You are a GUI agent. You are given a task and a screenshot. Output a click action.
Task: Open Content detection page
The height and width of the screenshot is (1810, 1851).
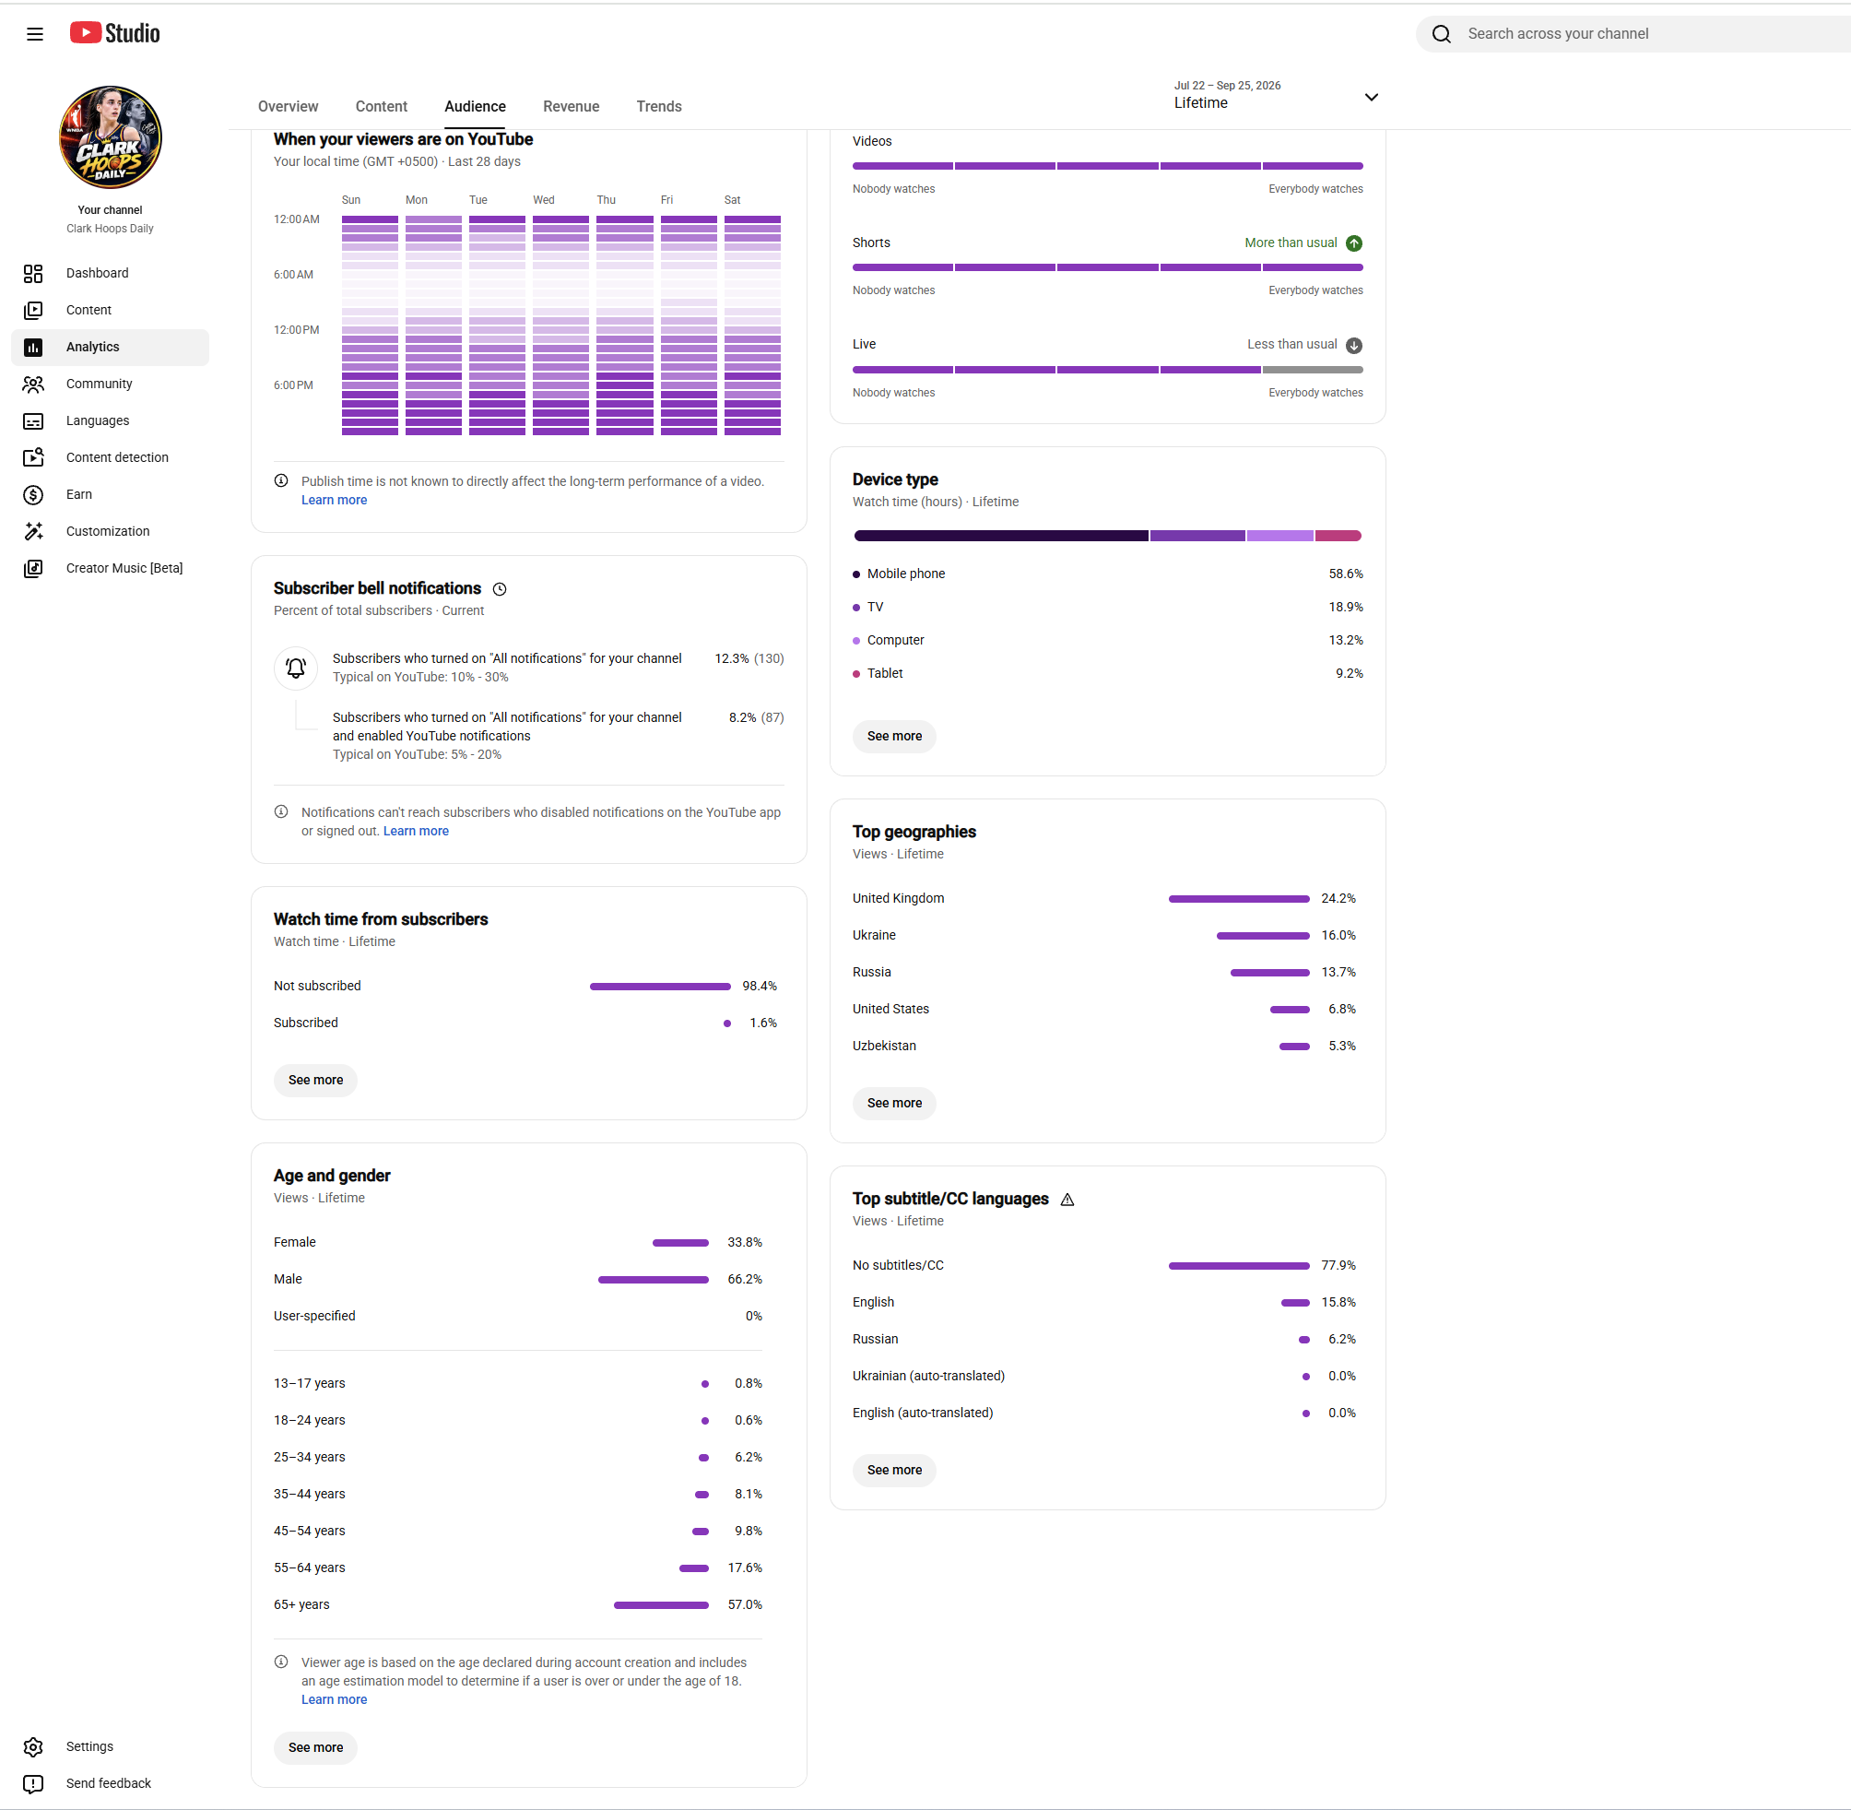tap(111, 457)
